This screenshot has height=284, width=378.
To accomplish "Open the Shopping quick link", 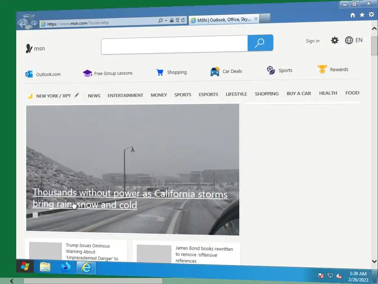I will pyautogui.click(x=177, y=72).
